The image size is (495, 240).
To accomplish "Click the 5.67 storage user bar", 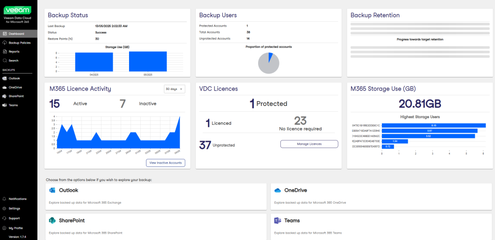I will point(430,131).
